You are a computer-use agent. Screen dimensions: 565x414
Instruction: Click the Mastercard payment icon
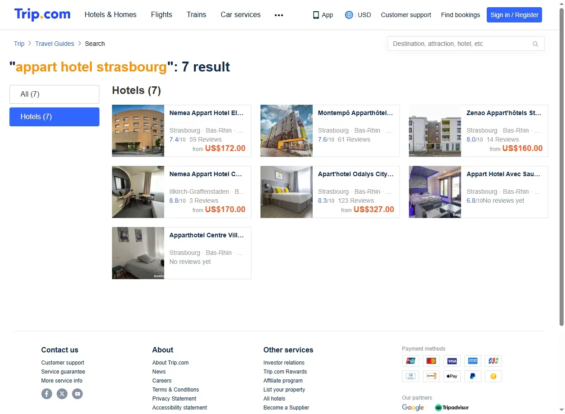[431, 361]
